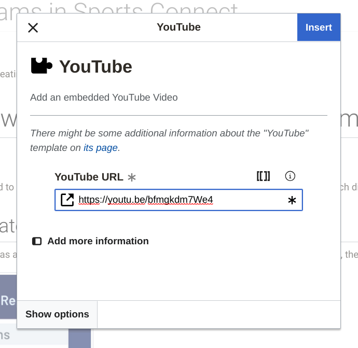358x348 pixels.
Task: Expand the 'Add more information' text
Action: pyautogui.click(x=98, y=241)
